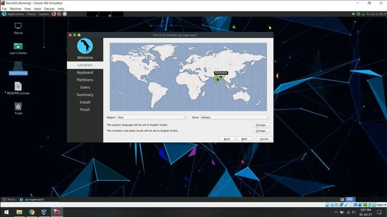
Task: Open Chrome from Windows taskbar
Action: click(32, 212)
